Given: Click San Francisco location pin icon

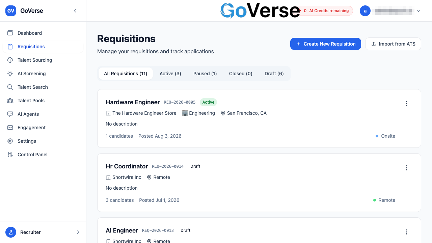Looking at the screenshot, I should tap(223, 113).
